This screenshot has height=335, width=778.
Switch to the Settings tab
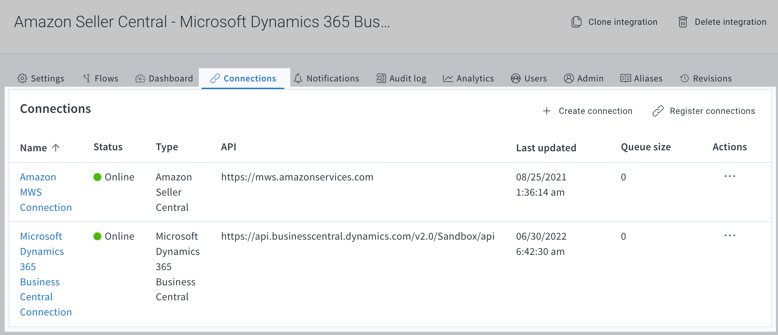point(41,78)
